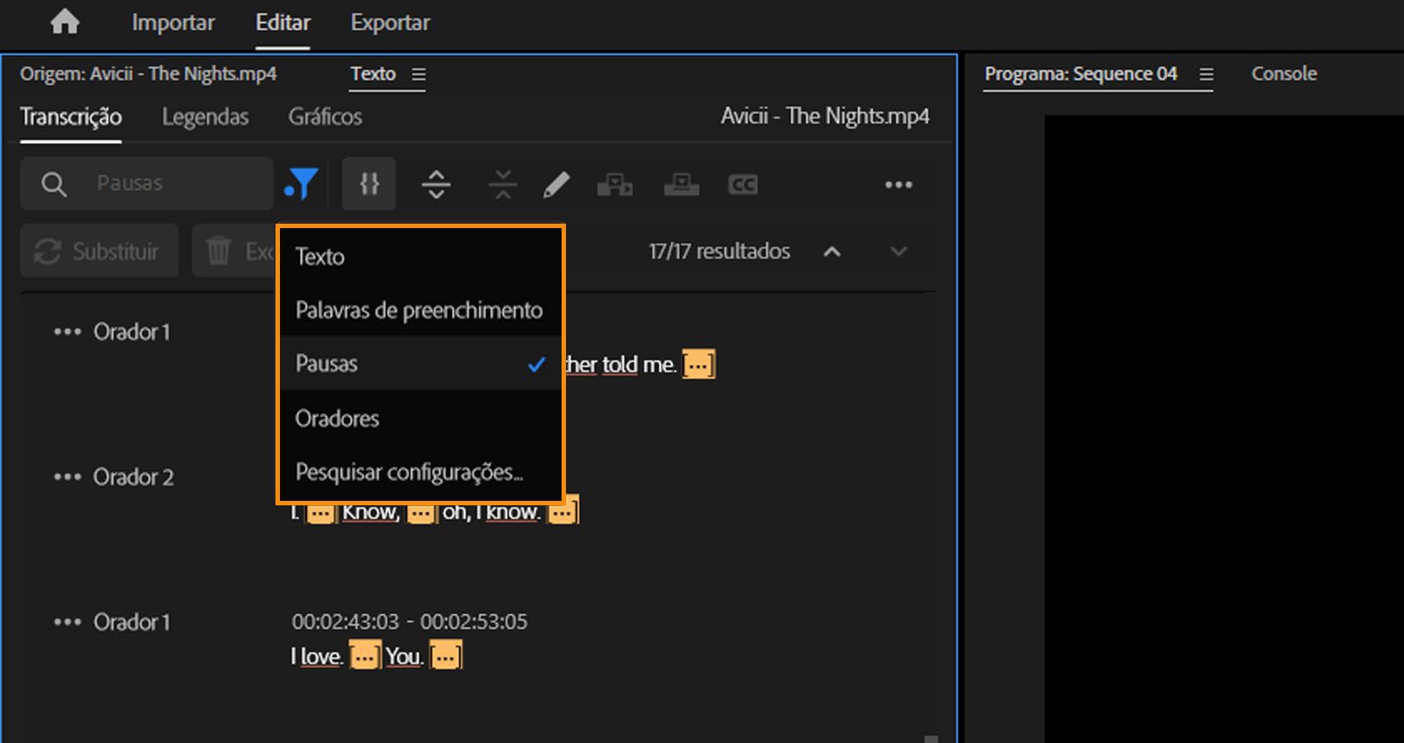Image resolution: width=1404 pixels, height=743 pixels.
Task: Click 'told' word in first transcript line
Action: 620,364
